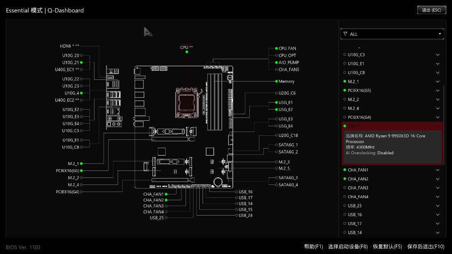Click the green status dot beside CPU_FAN
Image resolution: width=452 pixels, height=254 pixels.
pos(276,48)
